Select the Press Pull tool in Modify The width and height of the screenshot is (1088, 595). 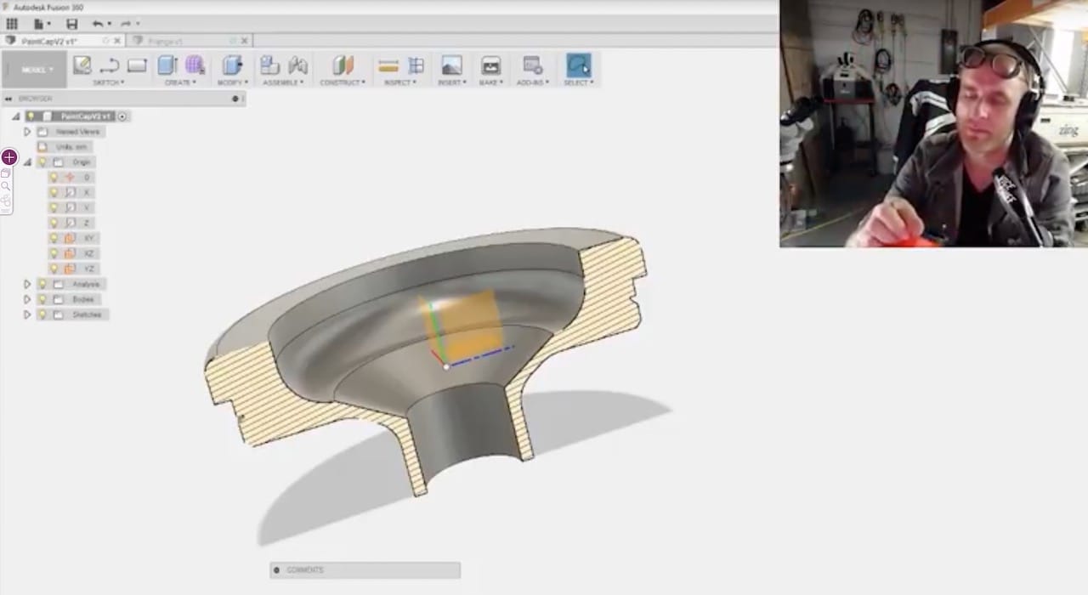point(231,65)
